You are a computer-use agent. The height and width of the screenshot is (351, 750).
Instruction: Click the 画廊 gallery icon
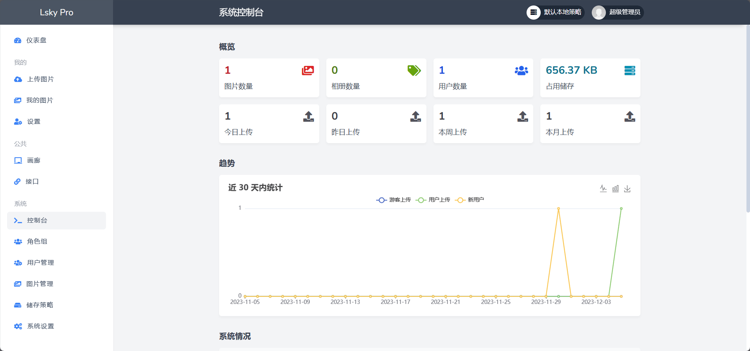[x=18, y=160]
